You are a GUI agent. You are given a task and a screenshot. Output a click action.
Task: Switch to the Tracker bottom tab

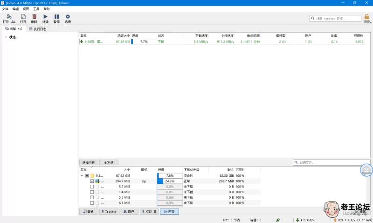(x=109, y=212)
